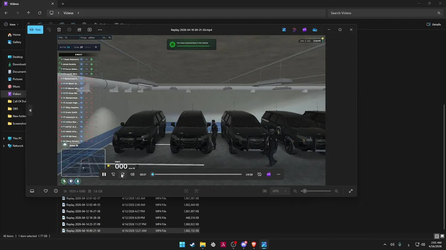Click the scan text icon in bottom bar
446x250 pixels.
click(197, 191)
